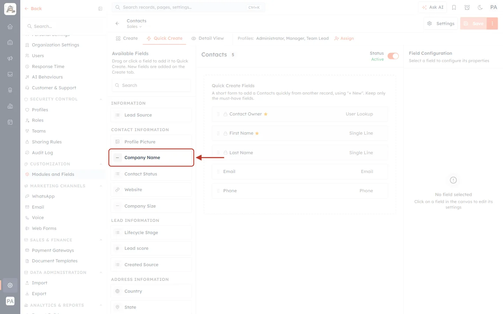
Task: Click the sidebar collapse icon beside Back
Action: click(x=100, y=9)
